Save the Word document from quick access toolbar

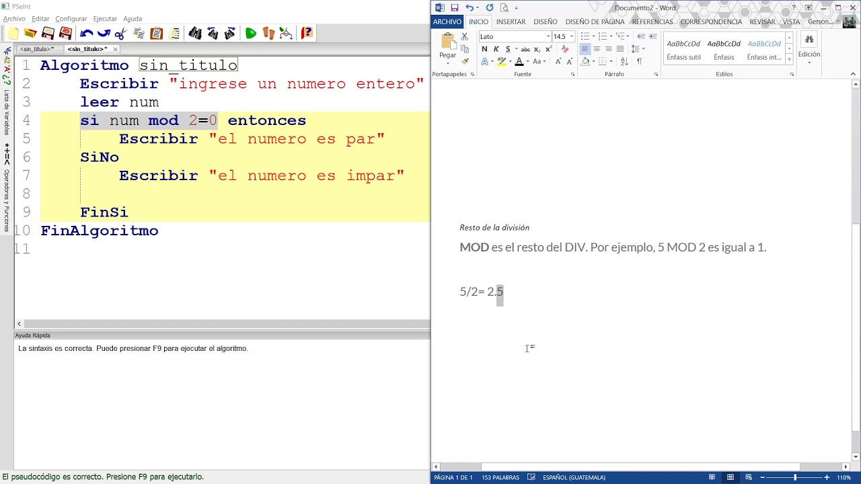455,8
